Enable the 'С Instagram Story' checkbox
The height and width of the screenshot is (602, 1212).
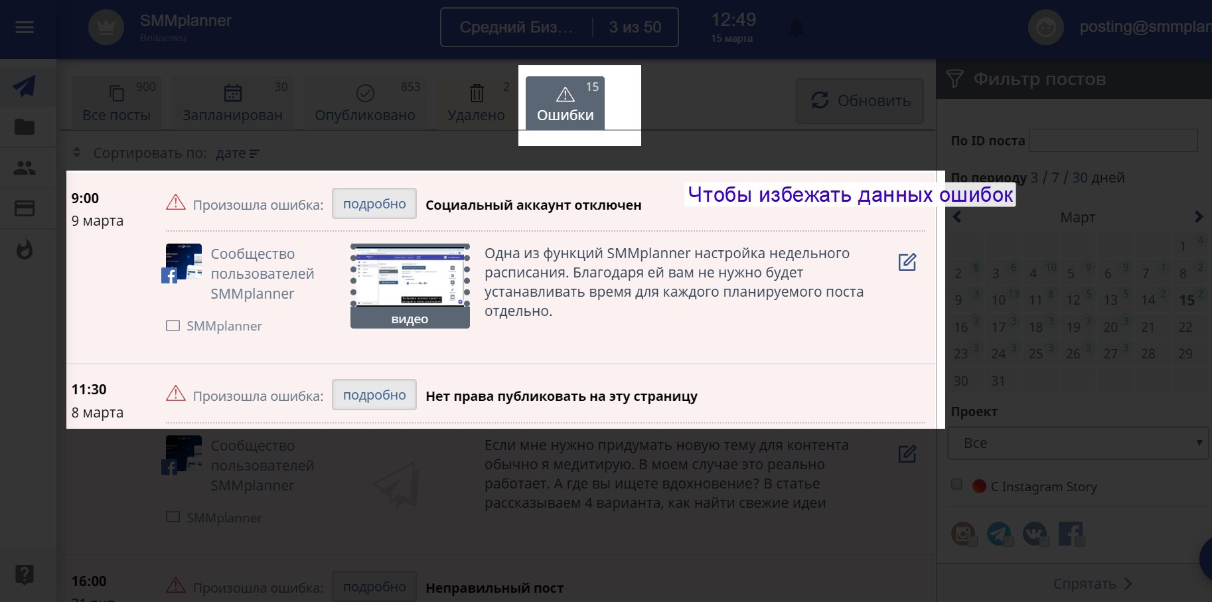[956, 485]
